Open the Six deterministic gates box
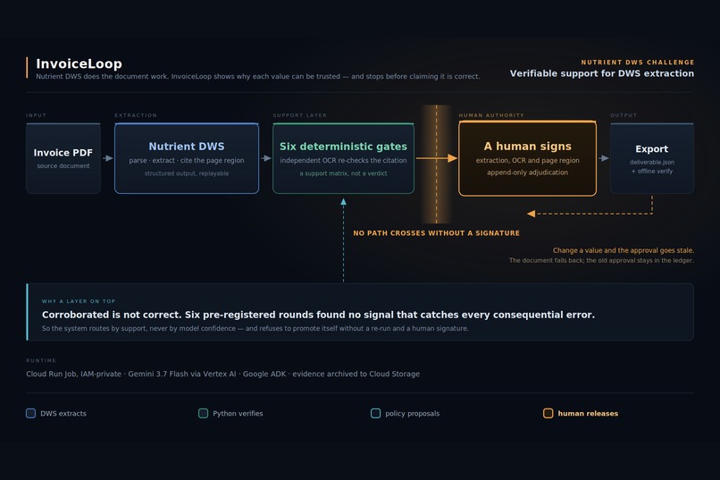 [343, 158]
